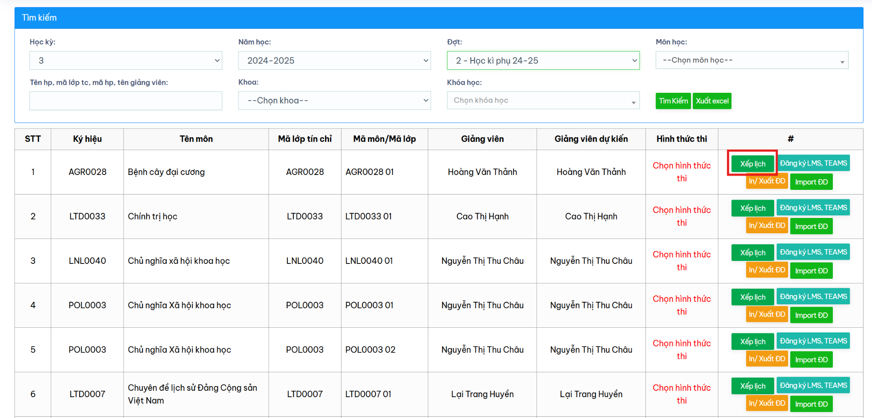Click Đăng ký LMS, TEAMS for AGR0028
This screenshot has width=872, height=418.
point(813,163)
